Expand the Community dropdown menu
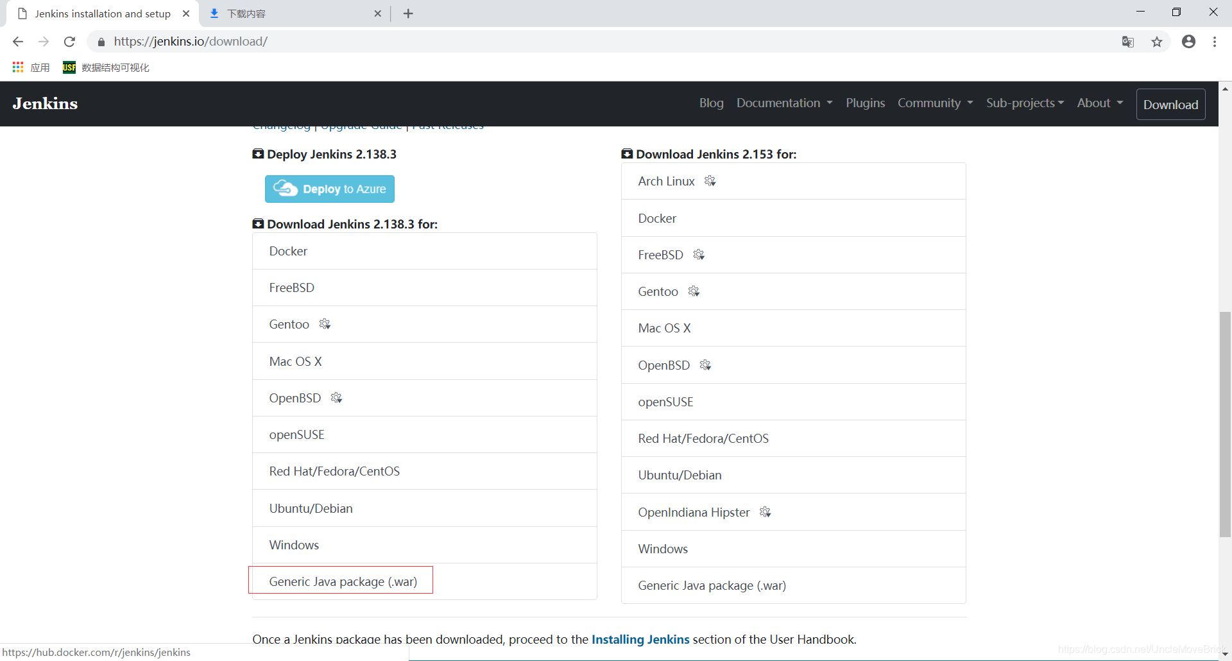The height and width of the screenshot is (661, 1232). [935, 103]
